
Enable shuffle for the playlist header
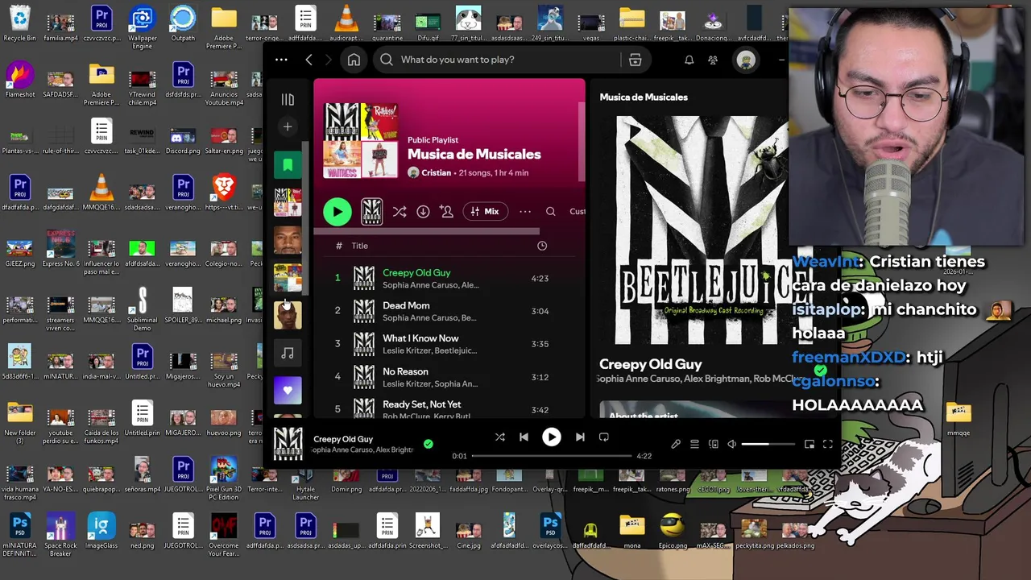(x=400, y=211)
